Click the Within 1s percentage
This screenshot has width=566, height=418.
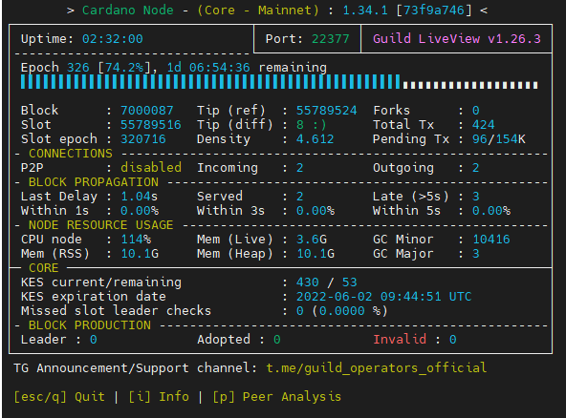(140, 211)
